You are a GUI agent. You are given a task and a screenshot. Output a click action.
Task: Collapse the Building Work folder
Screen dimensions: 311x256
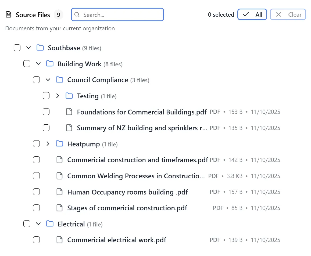38,64
